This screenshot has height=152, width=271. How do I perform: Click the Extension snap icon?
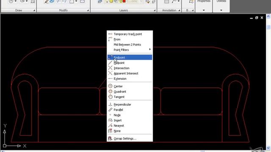(110, 79)
